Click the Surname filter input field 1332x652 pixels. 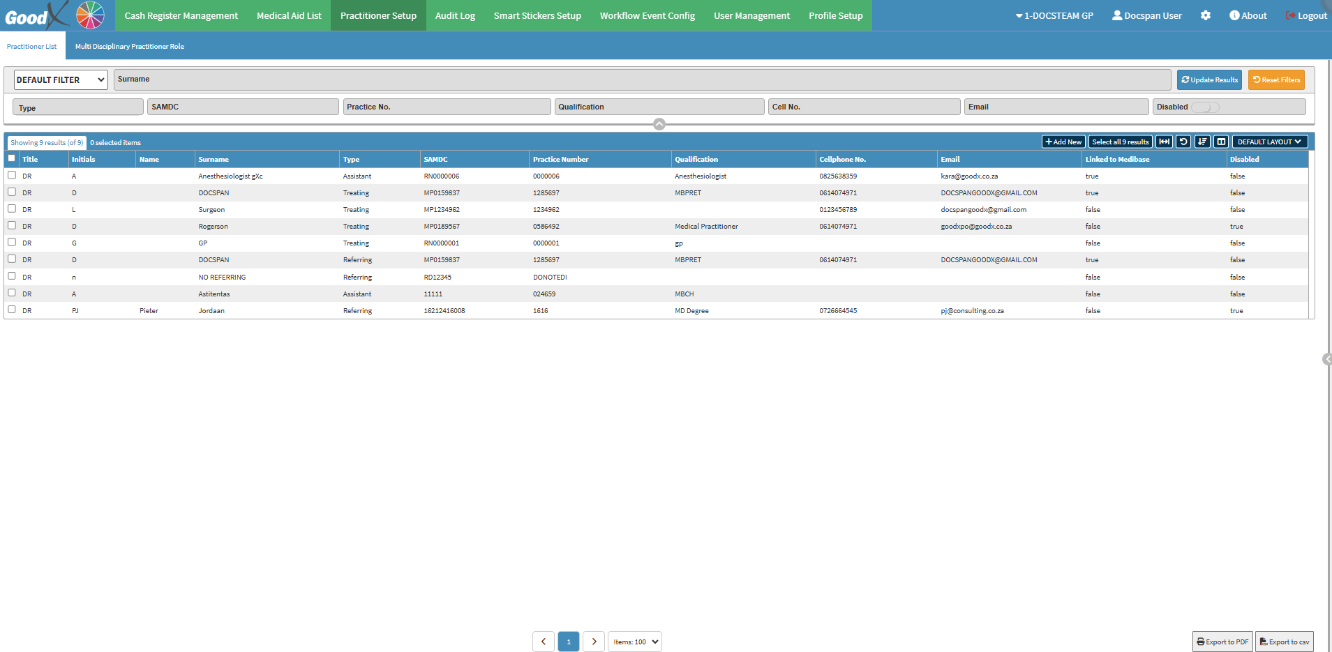coord(642,79)
